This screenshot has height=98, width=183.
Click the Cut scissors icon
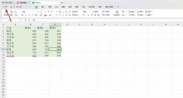(16, 12)
